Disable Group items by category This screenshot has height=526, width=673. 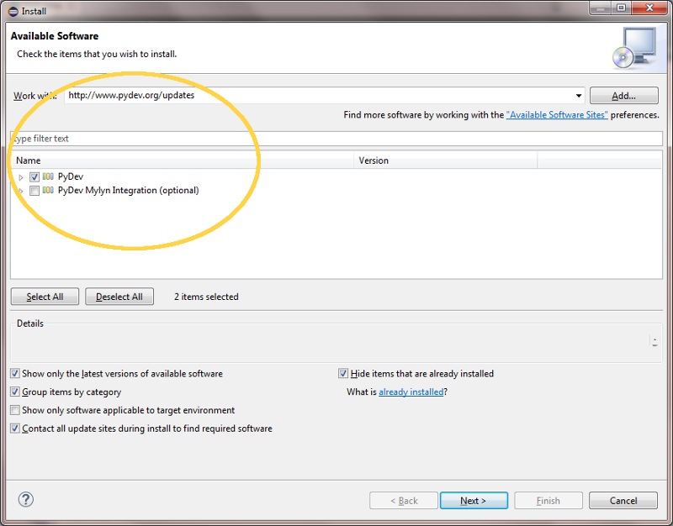(x=15, y=392)
